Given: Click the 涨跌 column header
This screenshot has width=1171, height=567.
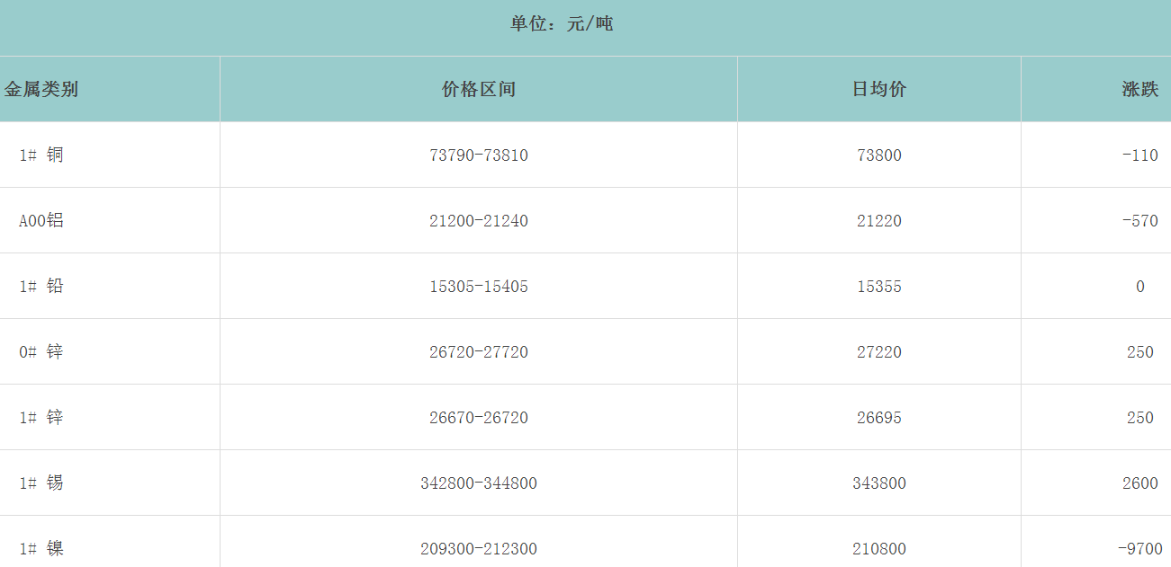Looking at the screenshot, I should click(x=1139, y=89).
